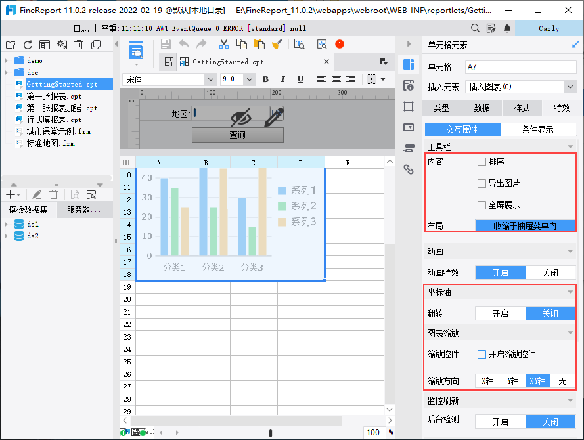
Task: Enable the 导出图片 checkbox
Action: (482, 183)
